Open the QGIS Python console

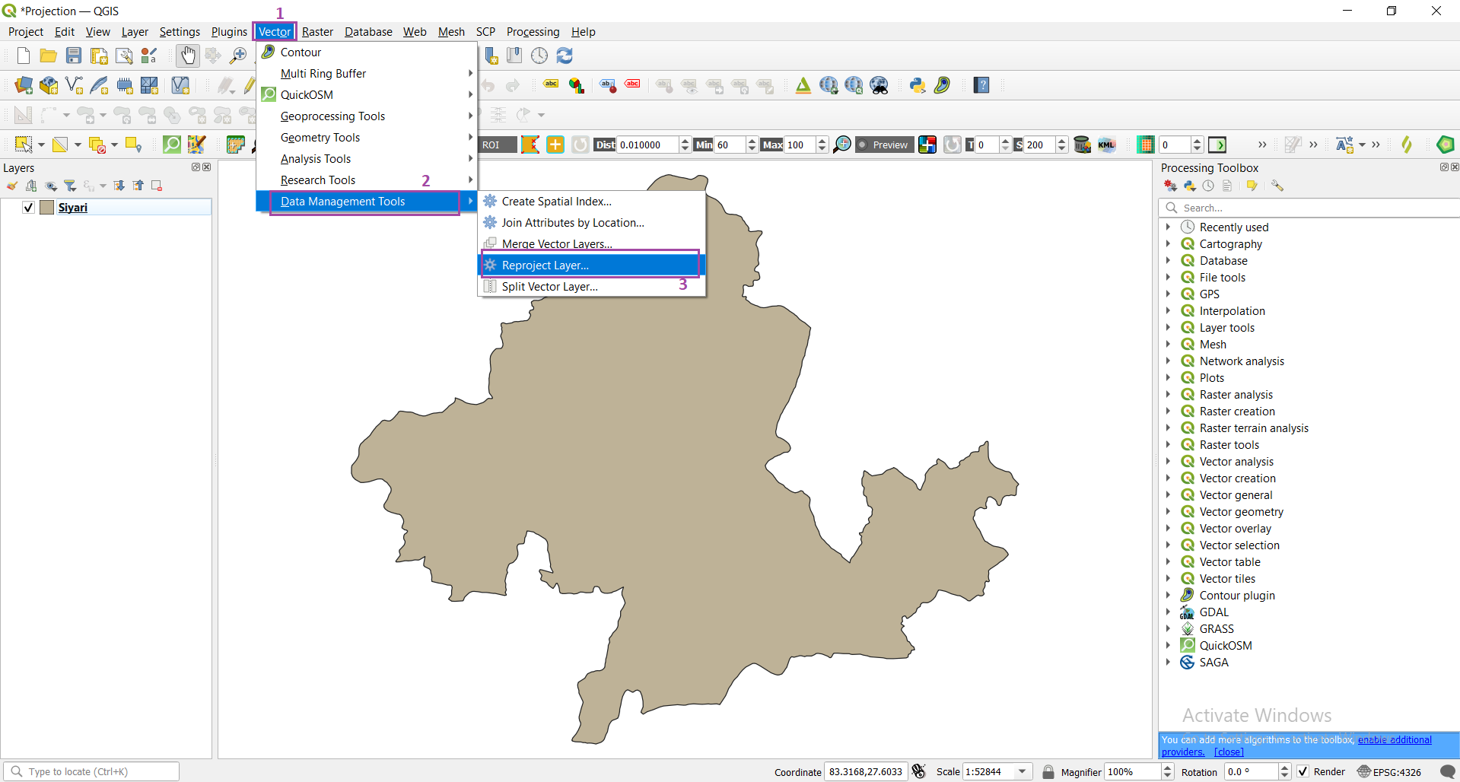pos(918,84)
